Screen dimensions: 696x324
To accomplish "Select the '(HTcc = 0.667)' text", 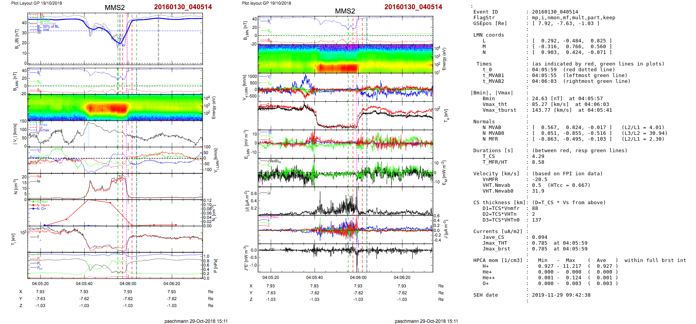I will [x=569, y=185].
